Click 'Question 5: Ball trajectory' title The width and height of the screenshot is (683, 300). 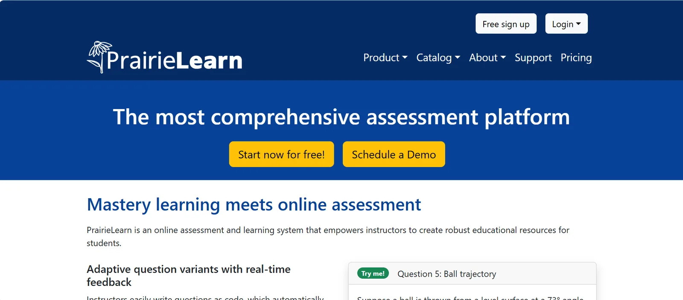[447, 274]
